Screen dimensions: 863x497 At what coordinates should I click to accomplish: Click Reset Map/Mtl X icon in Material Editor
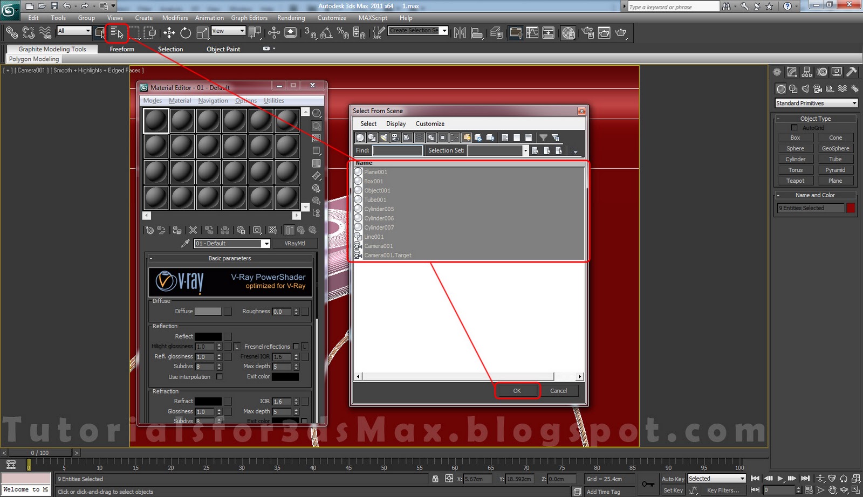pos(193,230)
